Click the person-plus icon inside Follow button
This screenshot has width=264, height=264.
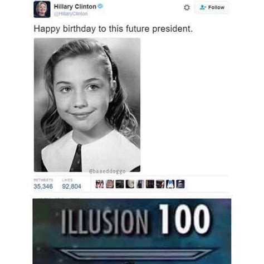tap(203, 7)
